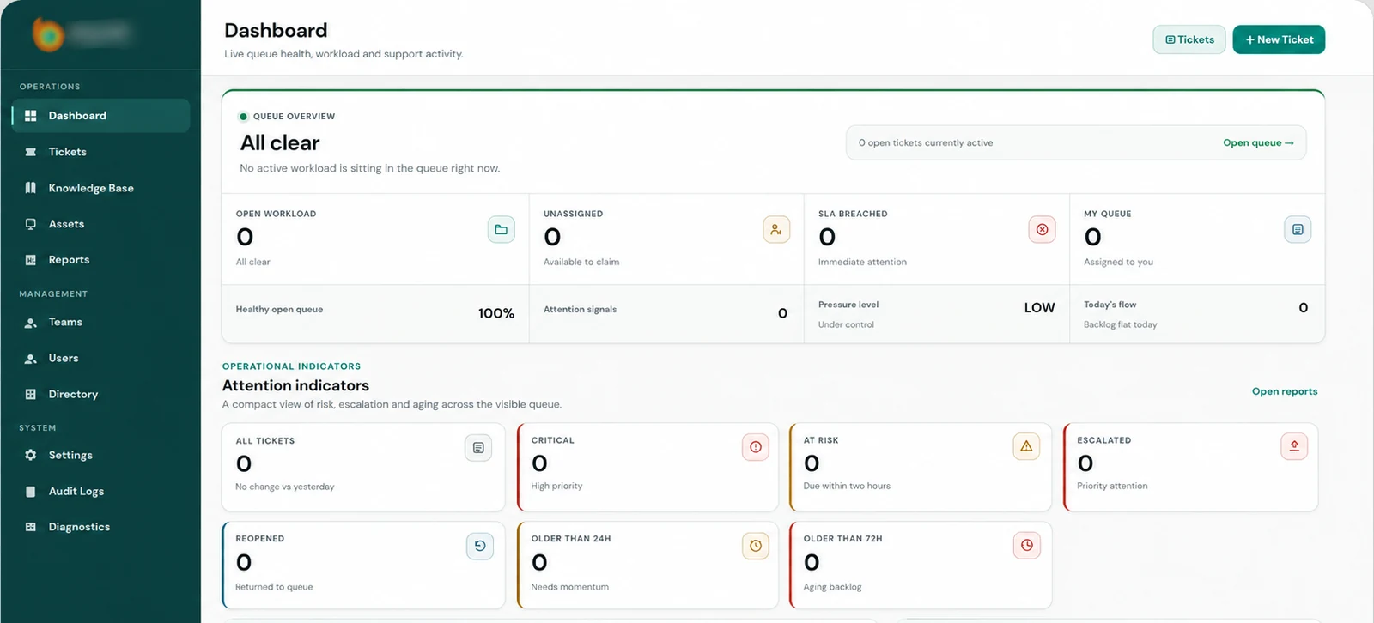Click the Assets monitor icon
This screenshot has height=623, width=1374.
[31, 224]
